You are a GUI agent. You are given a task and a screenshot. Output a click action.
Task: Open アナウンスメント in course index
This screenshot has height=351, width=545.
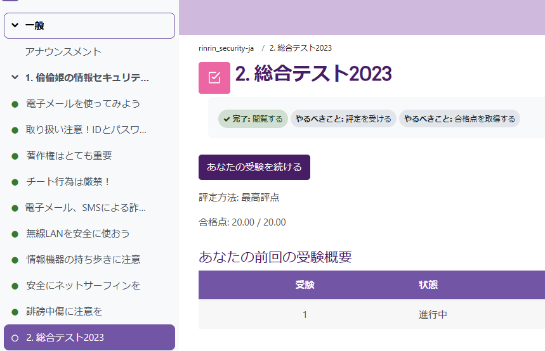[x=63, y=52]
